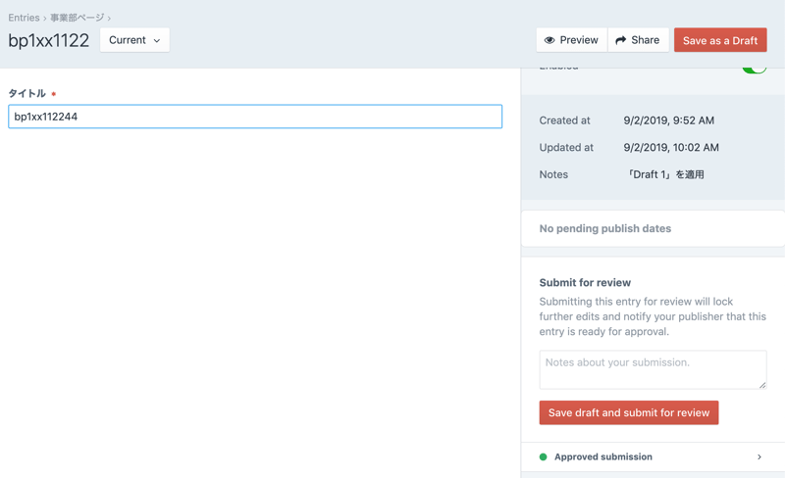Click the notes text area resize handle

[762, 385]
